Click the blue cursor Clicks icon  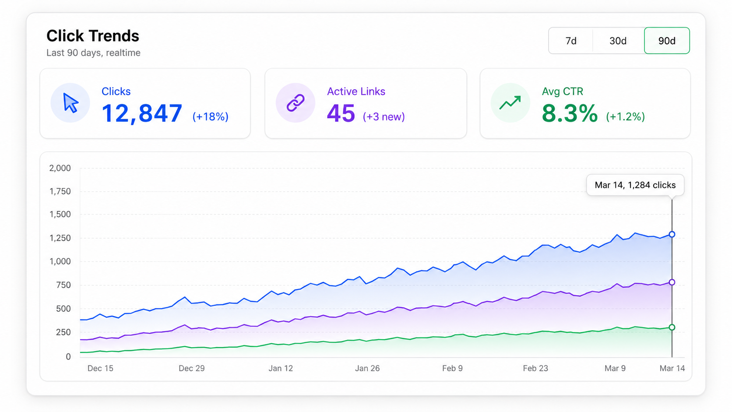(70, 103)
